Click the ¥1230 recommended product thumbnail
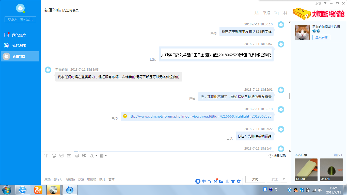The height and width of the screenshot is (195, 347). (306, 170)
